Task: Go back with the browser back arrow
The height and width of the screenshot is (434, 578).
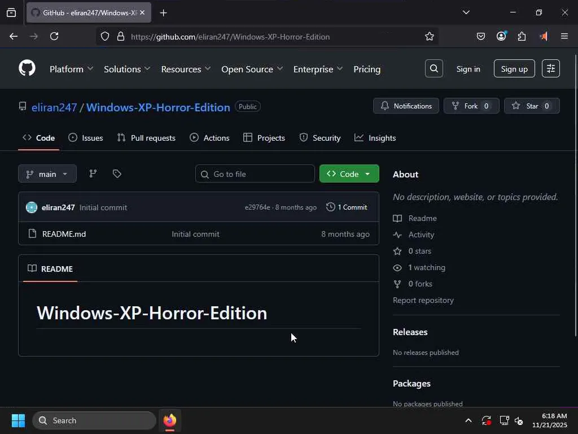Action: pyautogui.click(x=14, y=36)
